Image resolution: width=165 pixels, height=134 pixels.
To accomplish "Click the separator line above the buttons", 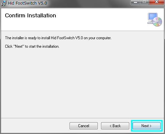I will [x=82, y=118].
